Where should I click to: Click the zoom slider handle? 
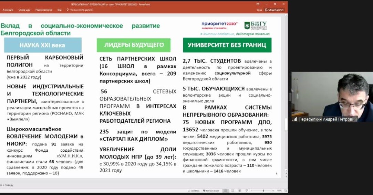[263, 191]
